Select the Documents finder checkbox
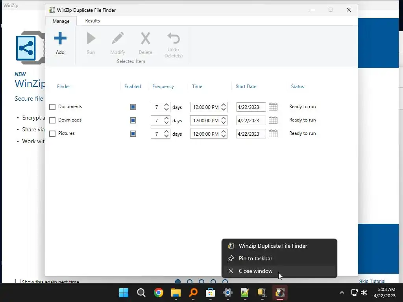The height and width of the screenshot is (302, 403). coord(52,107)
